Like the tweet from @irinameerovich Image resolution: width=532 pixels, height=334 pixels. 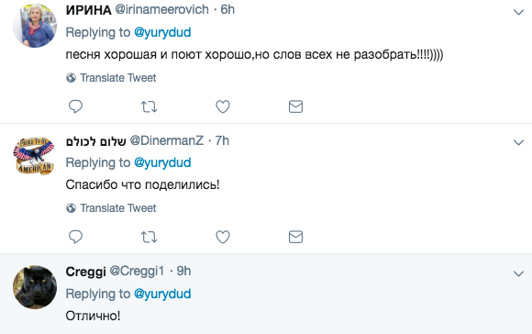223,107
